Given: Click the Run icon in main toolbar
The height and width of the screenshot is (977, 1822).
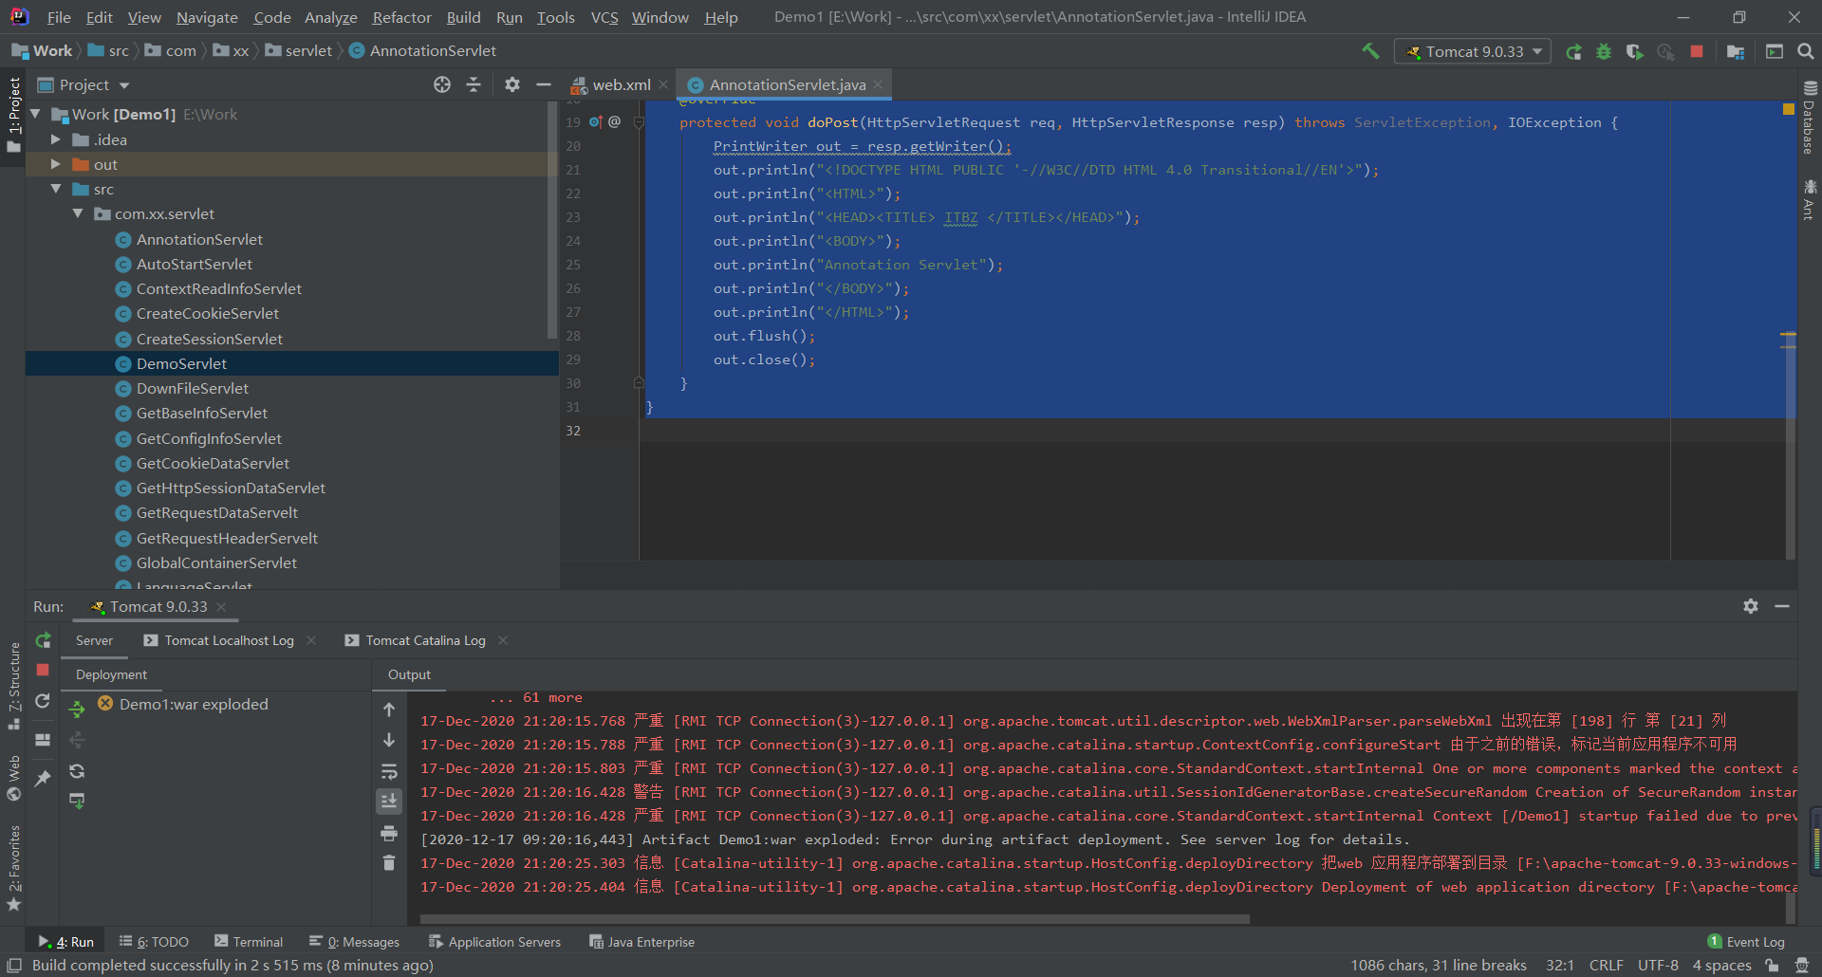Looking at the screenshot, I should 1573,51.
